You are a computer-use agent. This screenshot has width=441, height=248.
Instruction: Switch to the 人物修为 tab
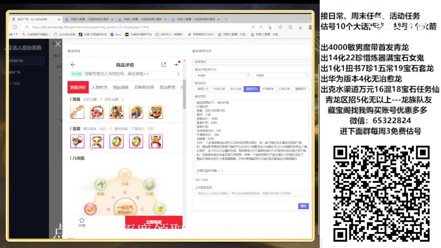[100, 87]
